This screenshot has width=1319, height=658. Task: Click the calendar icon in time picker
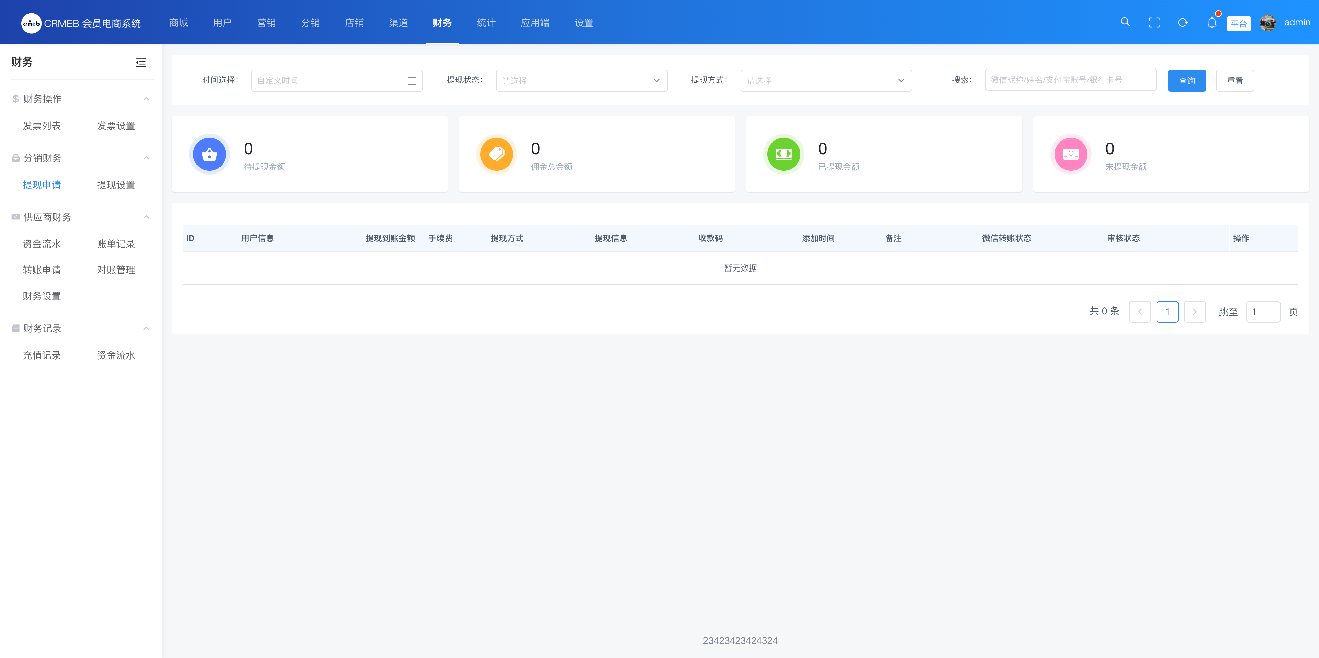[x=412, y=81]
